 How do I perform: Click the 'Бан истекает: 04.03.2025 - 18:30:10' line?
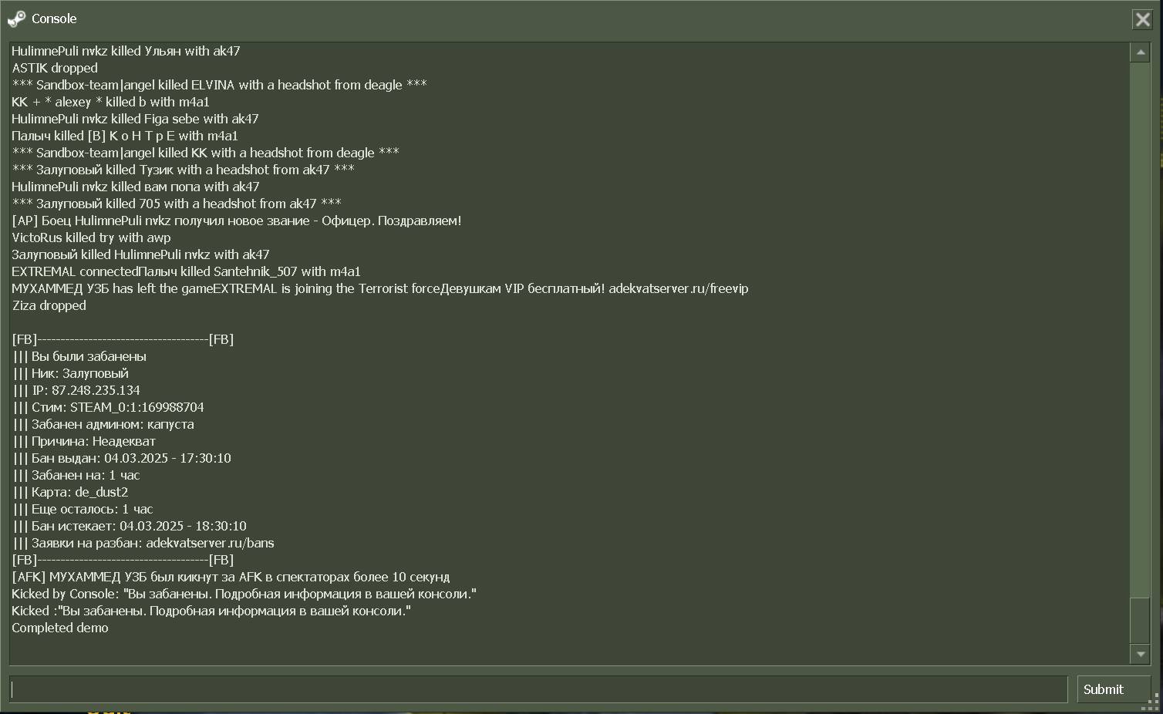[x=130, y=526]
